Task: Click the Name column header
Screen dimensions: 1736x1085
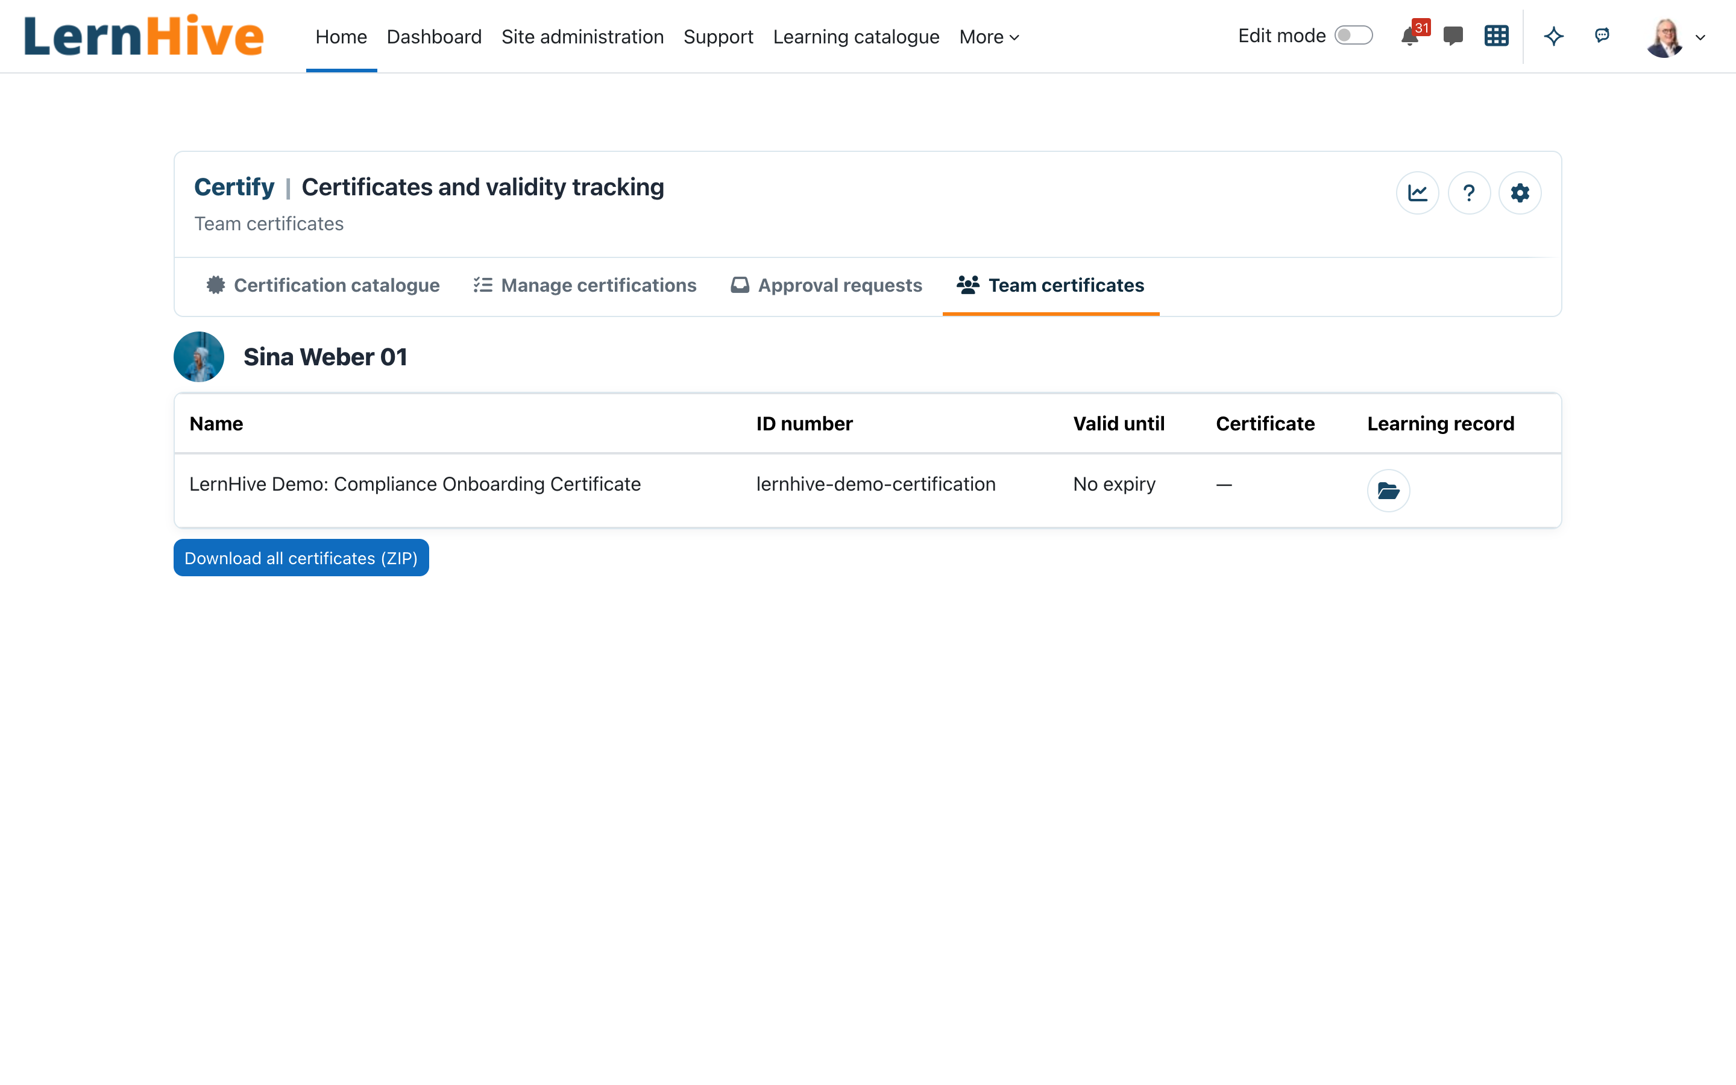Action: click(x=216, y=423)
